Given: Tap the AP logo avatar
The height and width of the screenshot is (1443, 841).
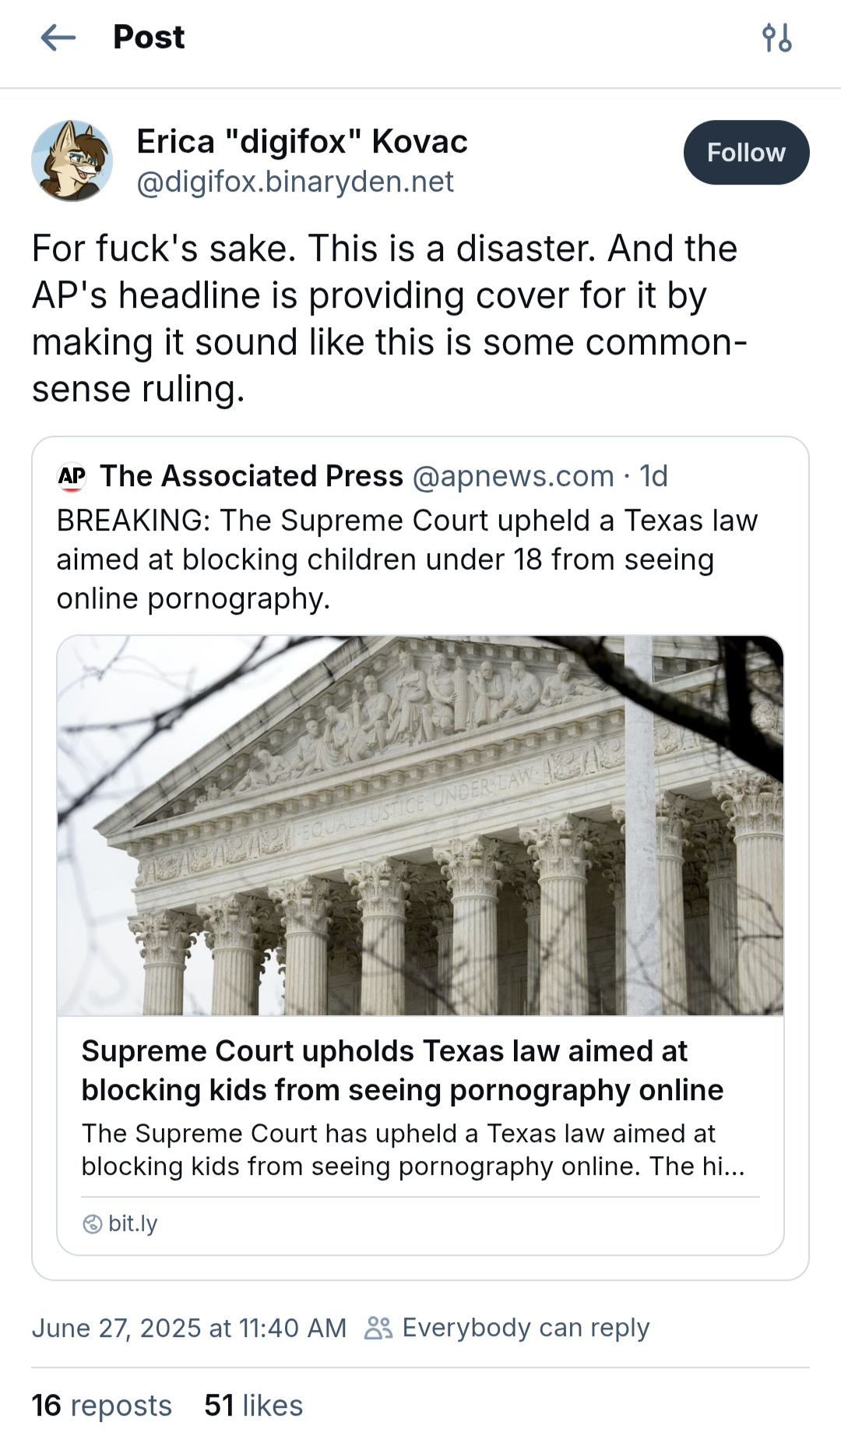Looking at the screenshot, I should pos(72,476).
